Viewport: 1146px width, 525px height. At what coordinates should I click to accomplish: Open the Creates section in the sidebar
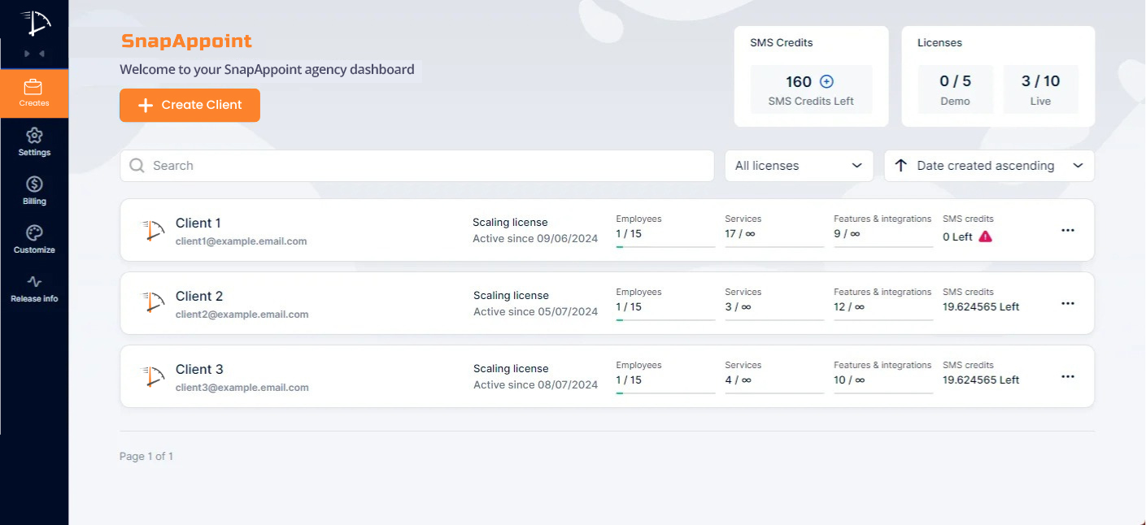click(x=34, y=93)
